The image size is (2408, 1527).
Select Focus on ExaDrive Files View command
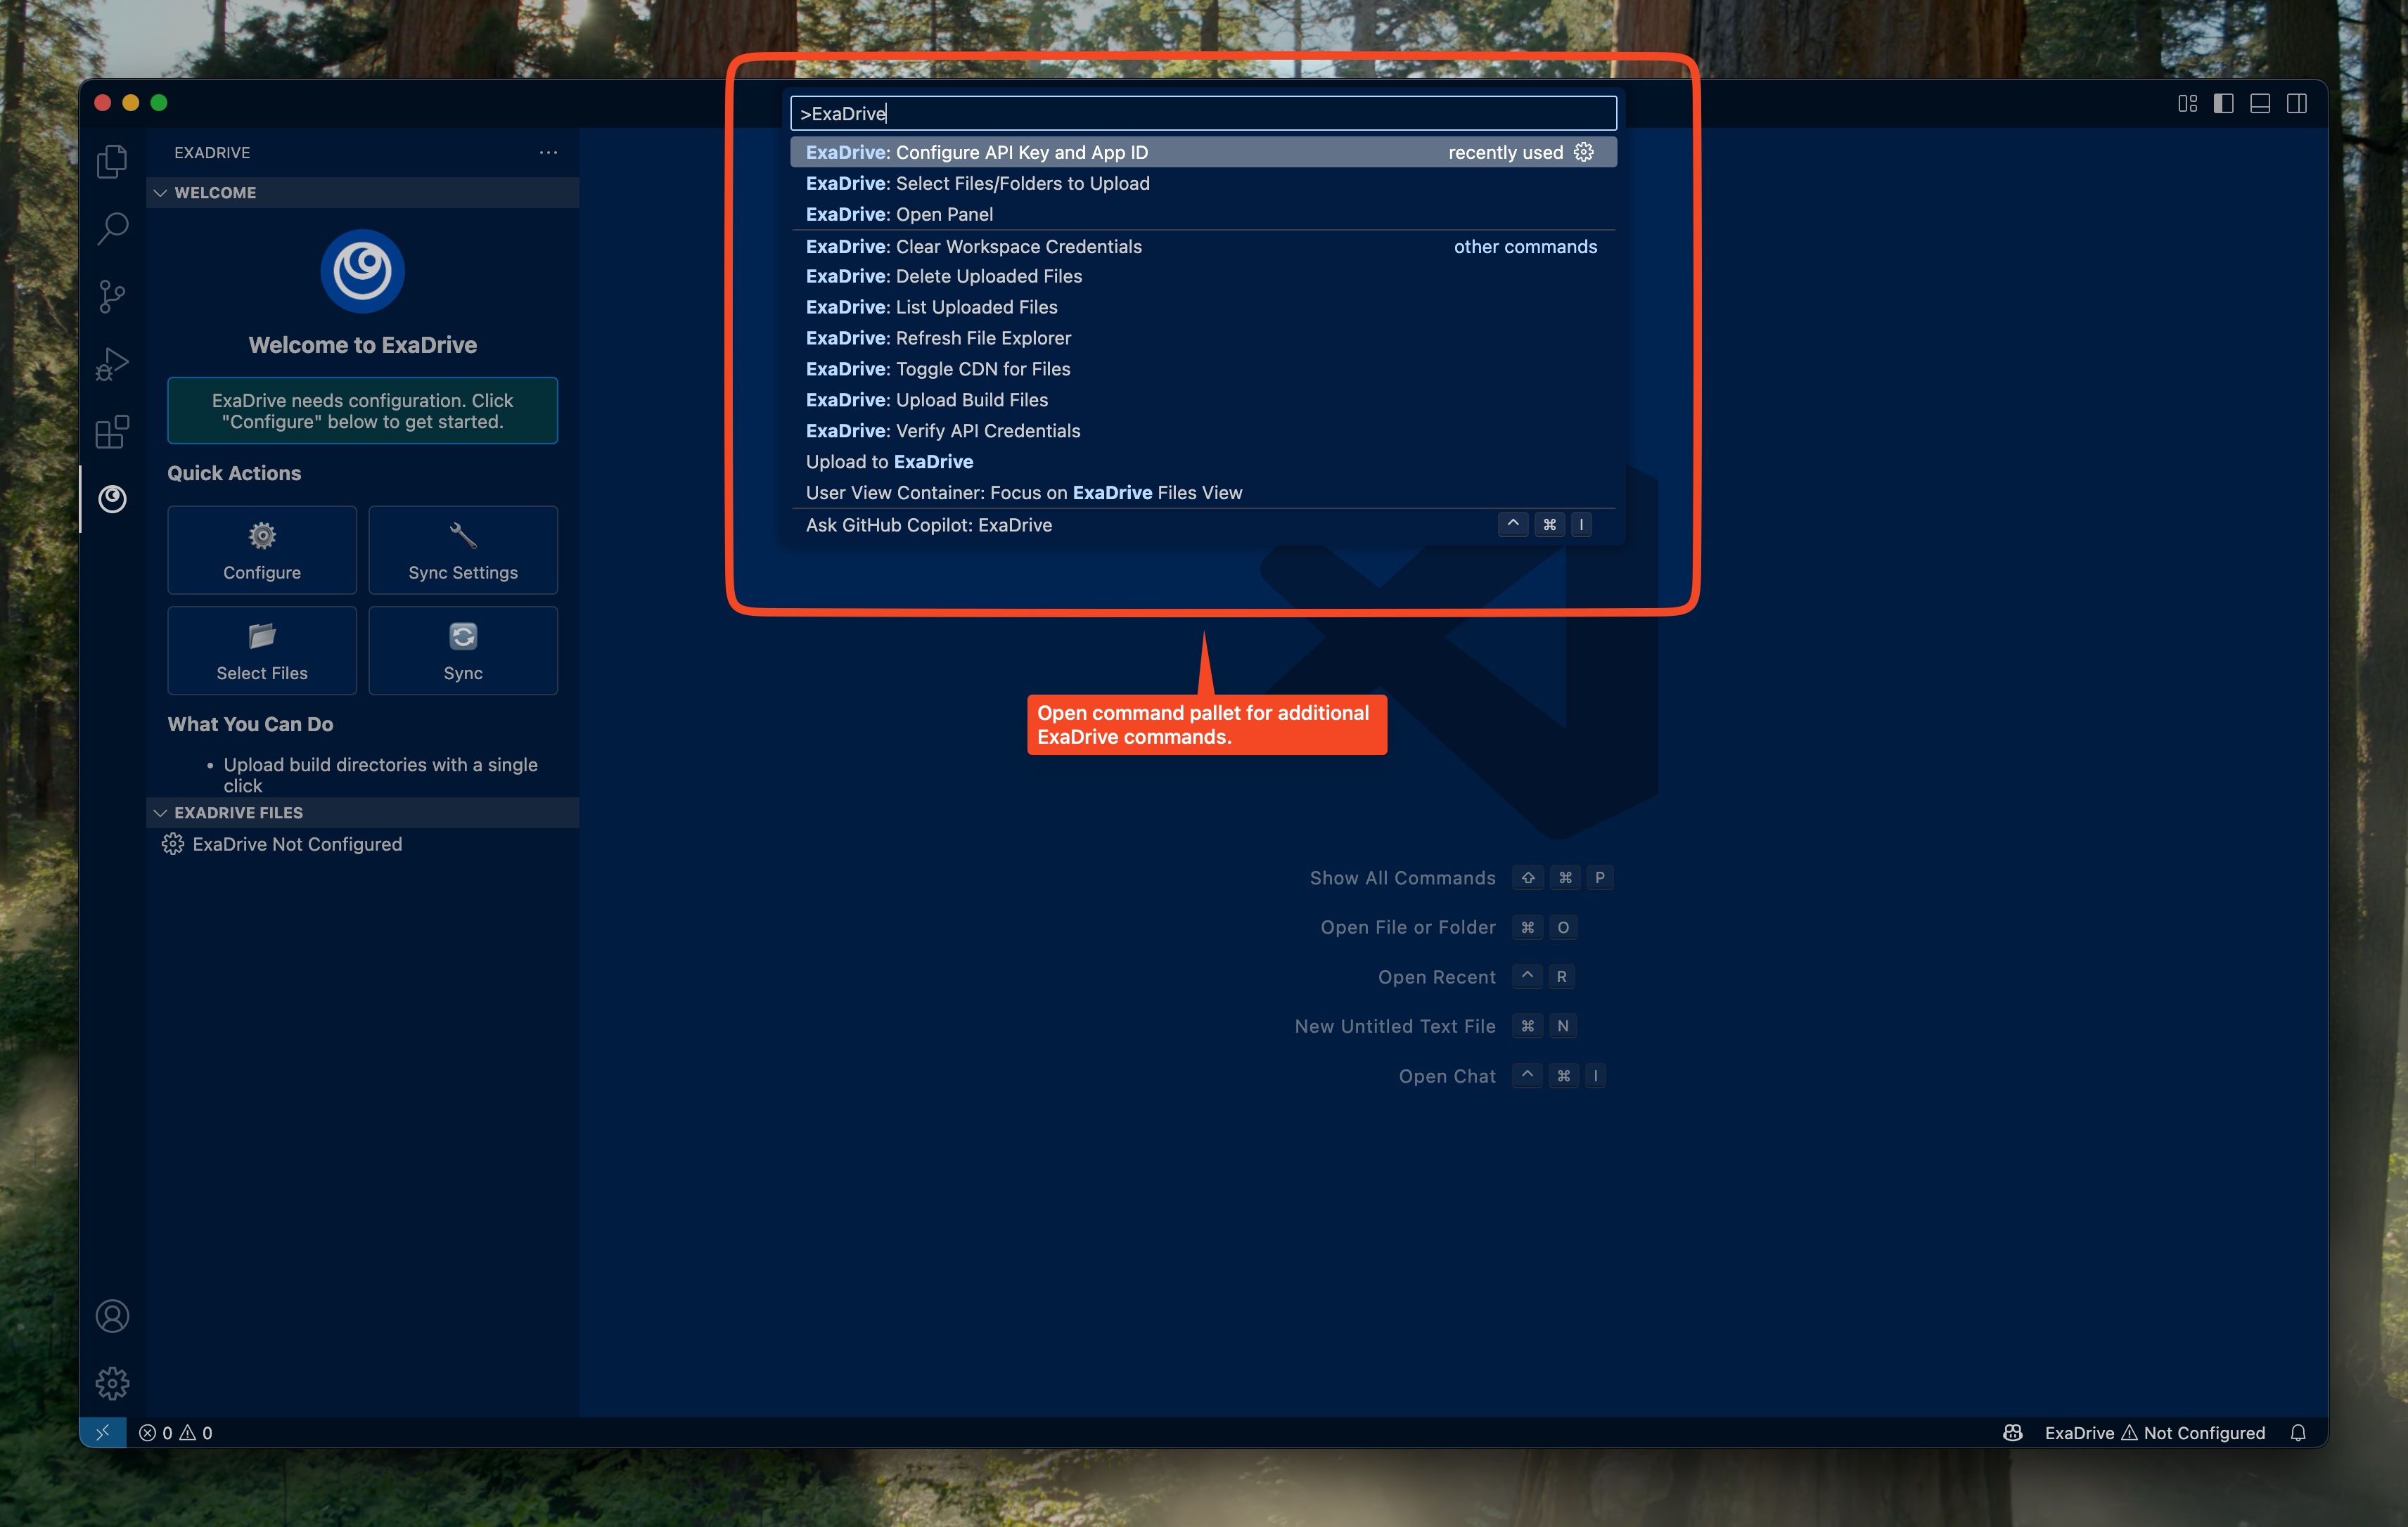(1203, 493)
